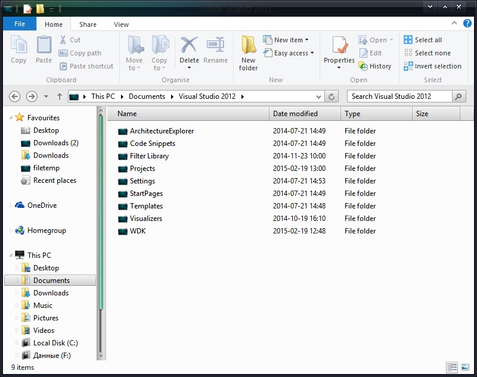The width and height of the screenshot is (477, 377).
Task: Open file History icon
Action: pos(363,66)
